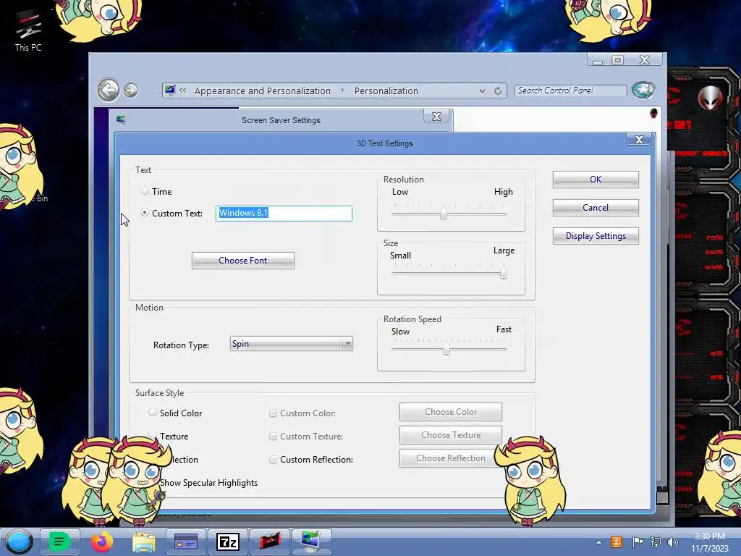The height and width of the screenshot is (556, 741).
Task: Expand the Rotation Type dropdown
Action: coord(347,344)
